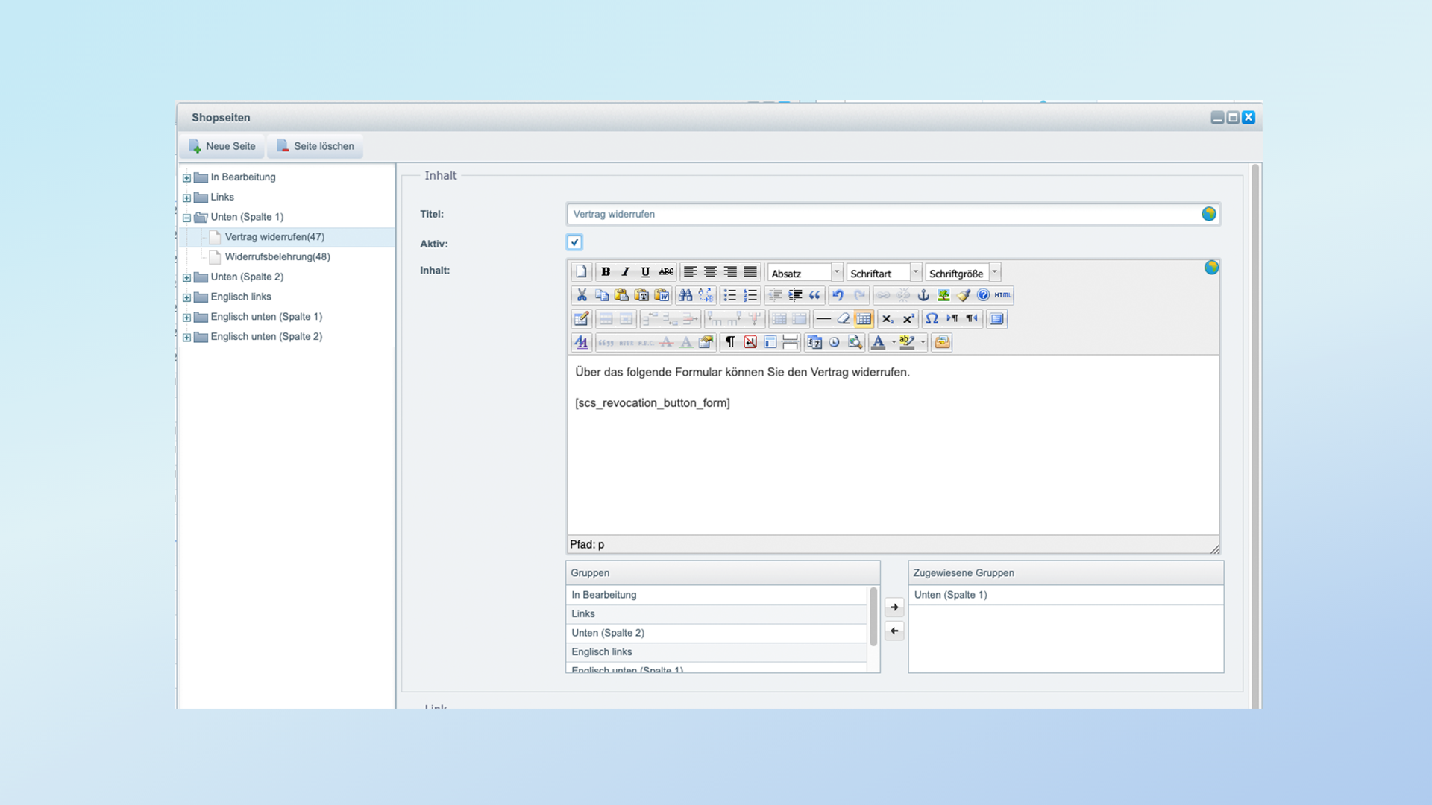Expand the Links folder in the tree
Screen dimensions: 1432x805
click(186, 198)
